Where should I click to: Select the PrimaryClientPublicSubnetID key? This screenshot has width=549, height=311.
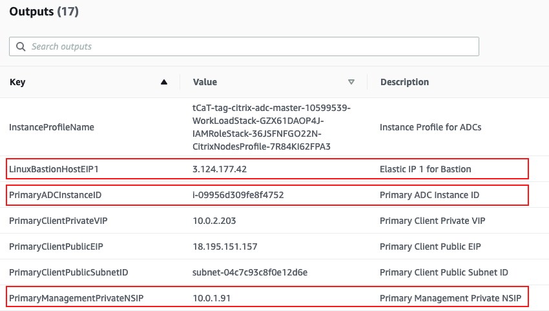tap(68, 272)
